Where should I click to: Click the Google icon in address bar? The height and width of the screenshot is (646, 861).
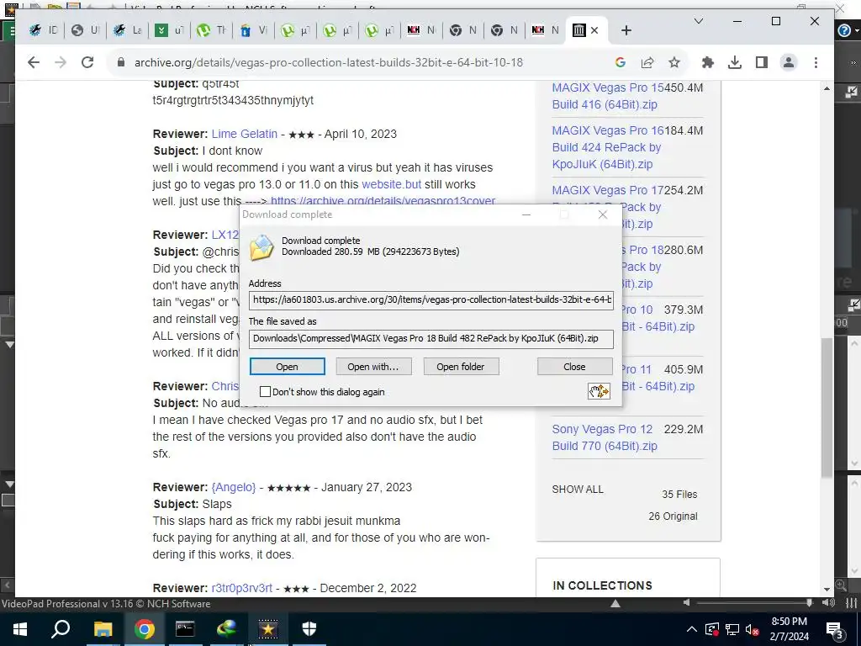pos(621,62)
